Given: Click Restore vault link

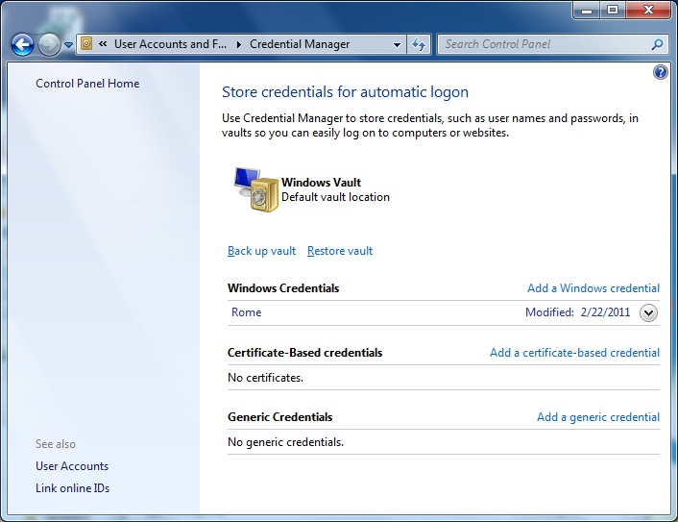Looking at the screenshot, I should point(340,251).
